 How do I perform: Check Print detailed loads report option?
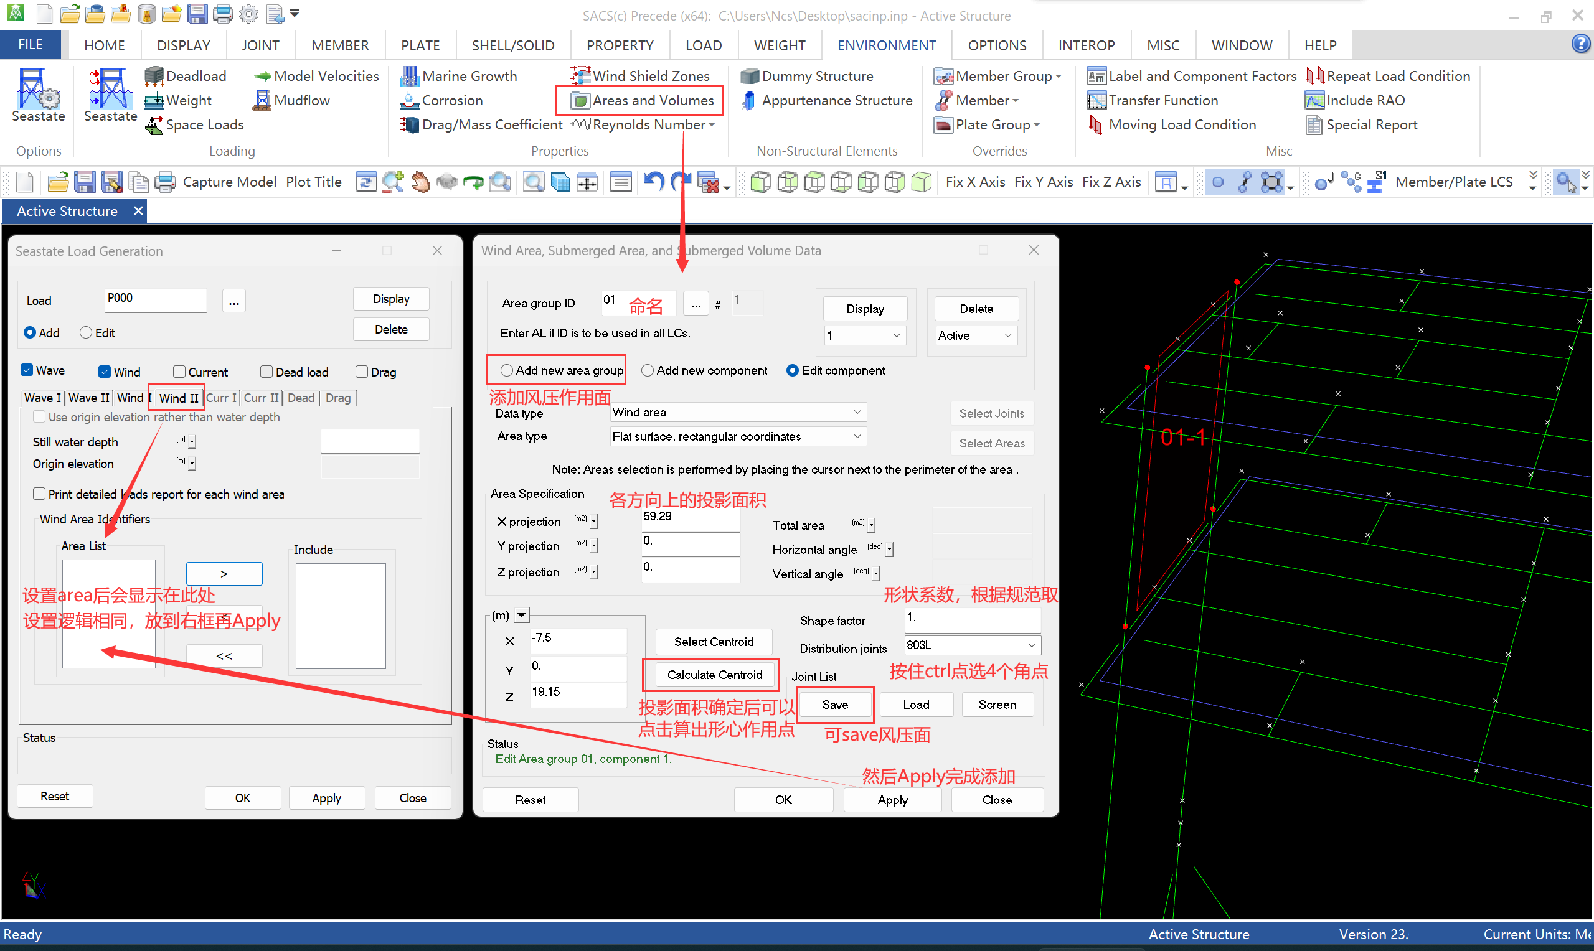pos(40,494)
